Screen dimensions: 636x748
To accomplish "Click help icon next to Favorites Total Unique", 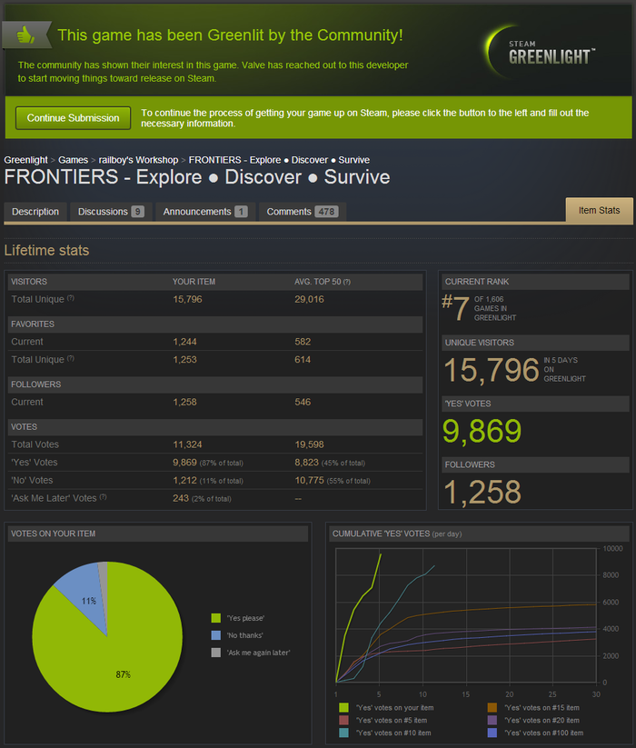I will tap(71, 358).
